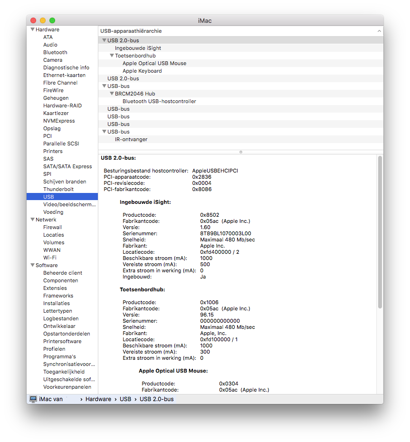The height and width of the screenshot is (442, 410).
Task: Select Toegankelijkheid under Software
Action: pos(64,372)
